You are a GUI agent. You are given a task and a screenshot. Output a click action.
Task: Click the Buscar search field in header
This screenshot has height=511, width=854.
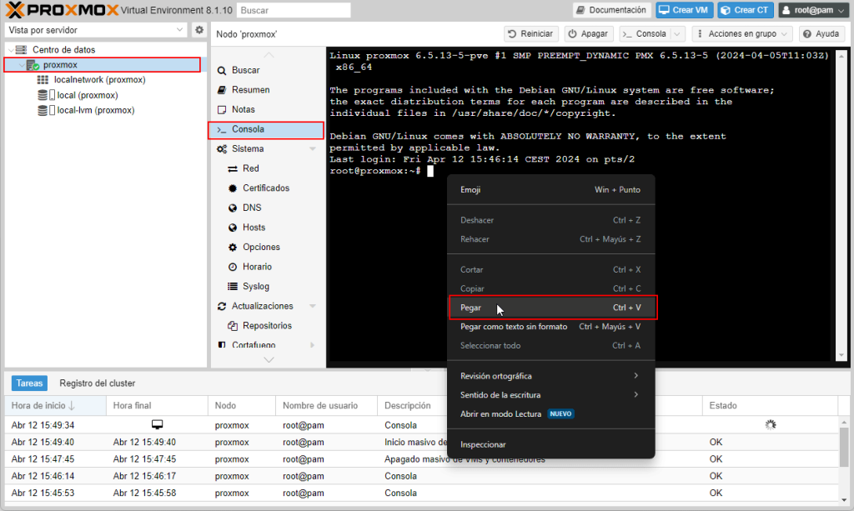pos(294,10)
